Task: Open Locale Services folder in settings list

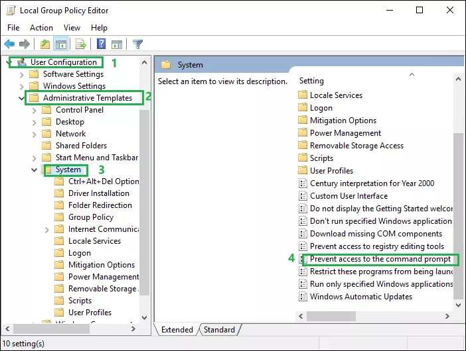Action: (x=336, y=95)
